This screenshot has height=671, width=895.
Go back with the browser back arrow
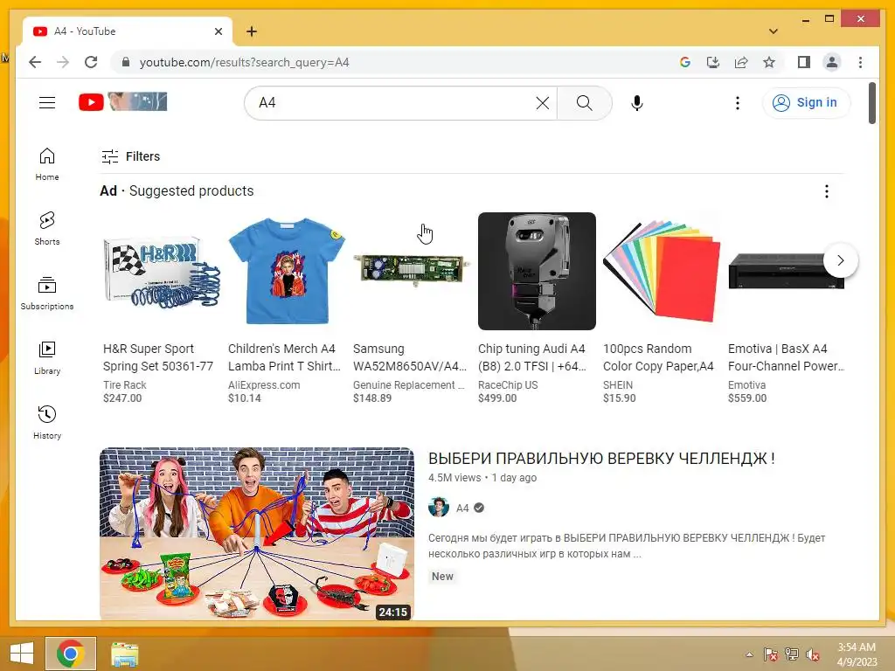pyautogui.click(x=35, y=62)
